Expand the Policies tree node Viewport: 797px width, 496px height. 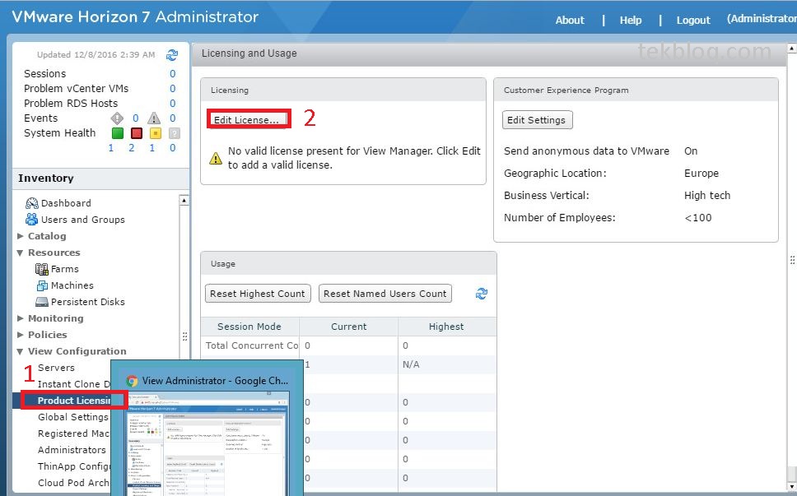(21, 335)
